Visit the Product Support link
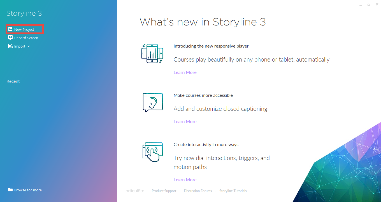381x202 pixels. pos(164,191)
